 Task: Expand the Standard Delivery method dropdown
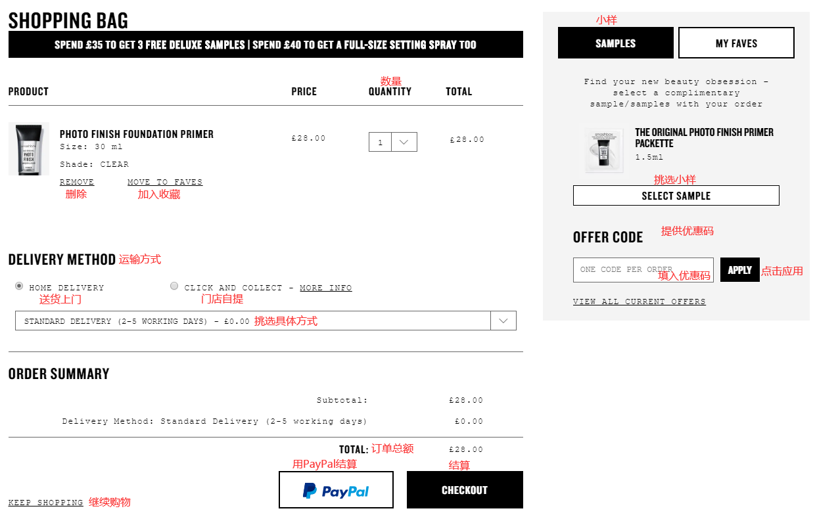coord(503,321)
